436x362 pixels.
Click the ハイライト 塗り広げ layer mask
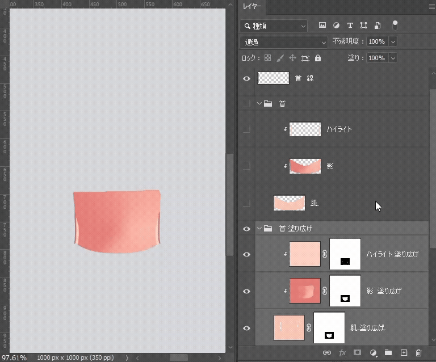click(345, 254)
